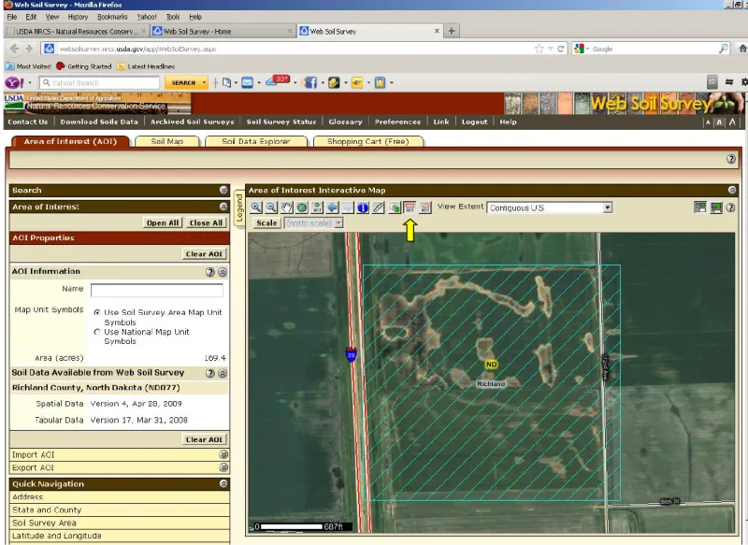Select the Zoom In map tool

coord(256,208)
